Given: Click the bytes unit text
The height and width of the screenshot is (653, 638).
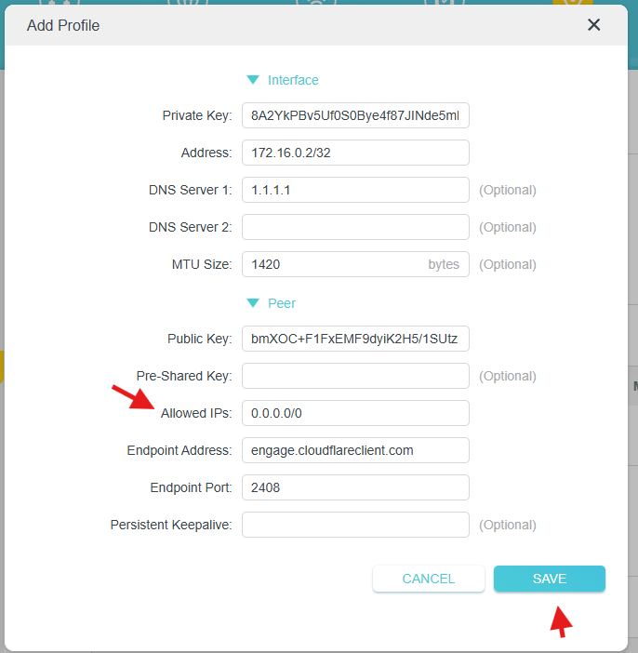Looking at the screenshot, I should coord(444,264).
